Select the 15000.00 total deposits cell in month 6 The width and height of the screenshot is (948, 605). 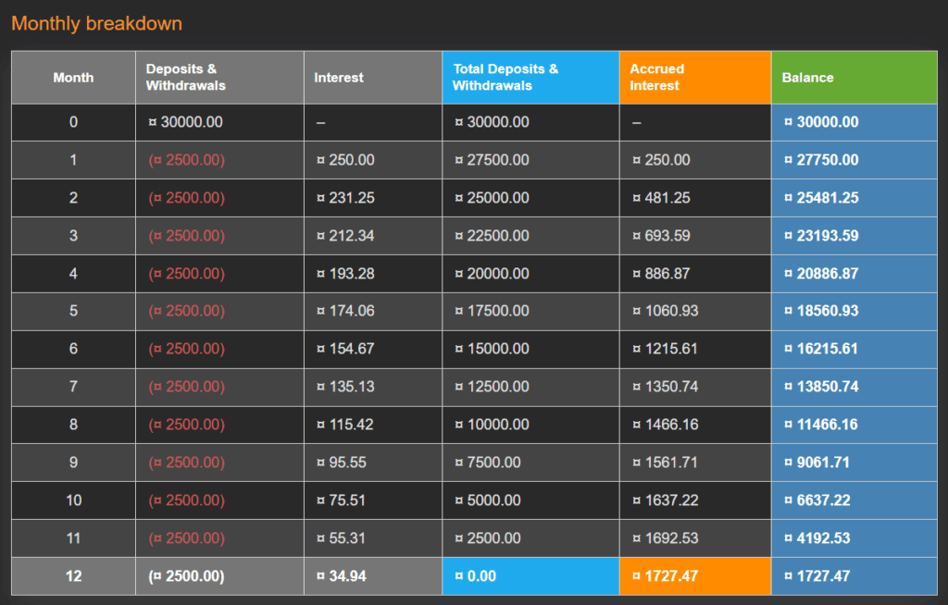[491, 349]
